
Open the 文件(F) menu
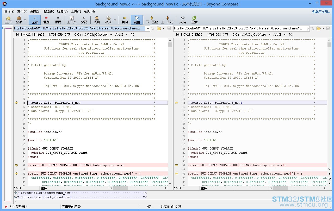[22, 11]
